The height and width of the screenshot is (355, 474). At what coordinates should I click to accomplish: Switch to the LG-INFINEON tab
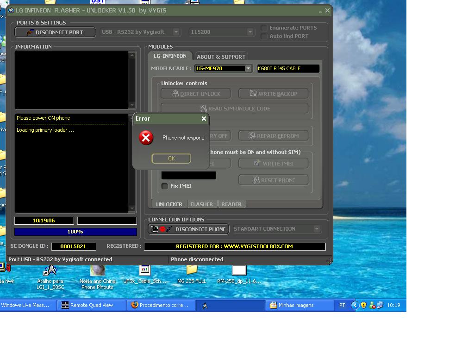tap(170, 56)
